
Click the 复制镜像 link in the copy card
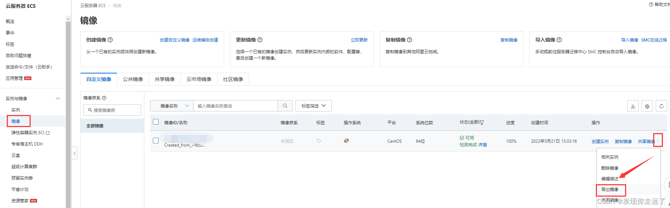coord(509,40)
